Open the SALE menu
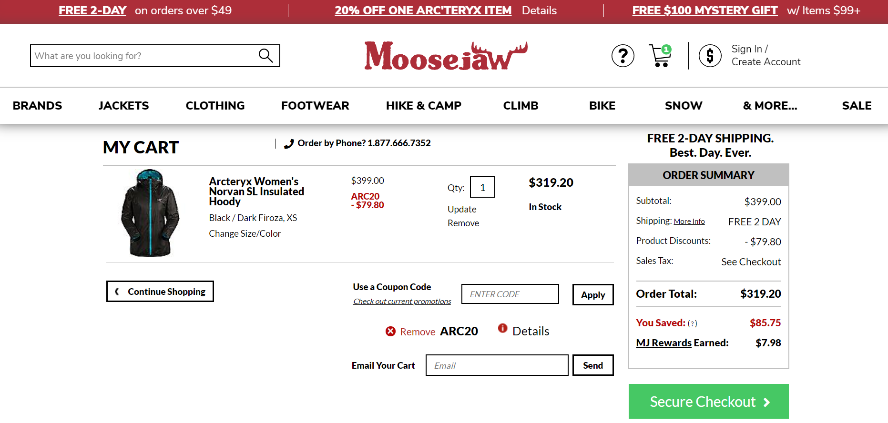 857,106
